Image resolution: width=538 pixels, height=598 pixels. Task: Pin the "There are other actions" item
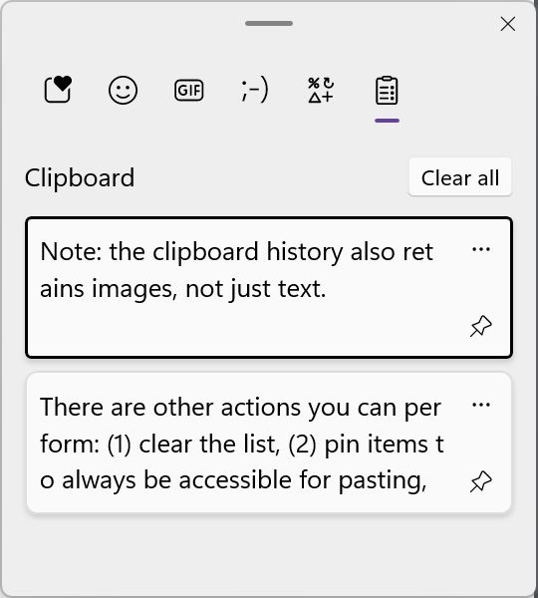point(481,481)
